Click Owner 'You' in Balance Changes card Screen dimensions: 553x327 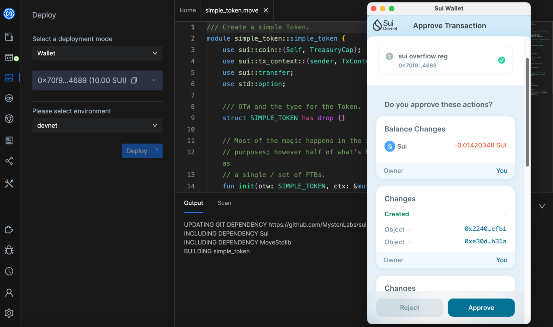click(x=501, y=171)
